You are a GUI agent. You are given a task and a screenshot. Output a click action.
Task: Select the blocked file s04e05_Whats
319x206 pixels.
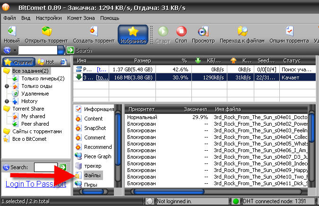(216, 144)
